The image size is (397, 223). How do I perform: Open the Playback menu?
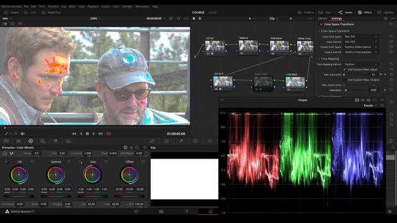92,6
